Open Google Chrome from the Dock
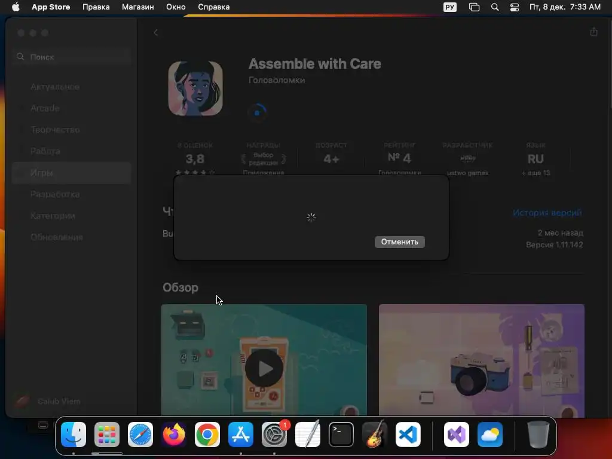Screen dimensions: 612x459 coord(207,434)
